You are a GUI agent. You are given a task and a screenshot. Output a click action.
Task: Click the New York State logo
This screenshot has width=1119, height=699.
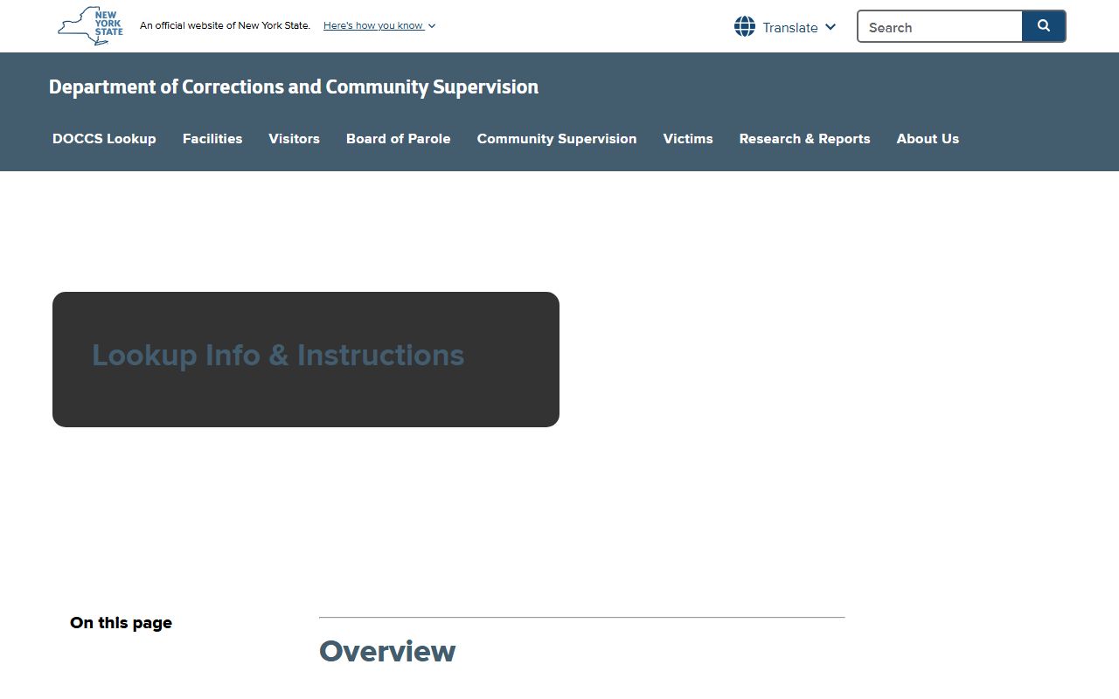(x=90, y=26)
